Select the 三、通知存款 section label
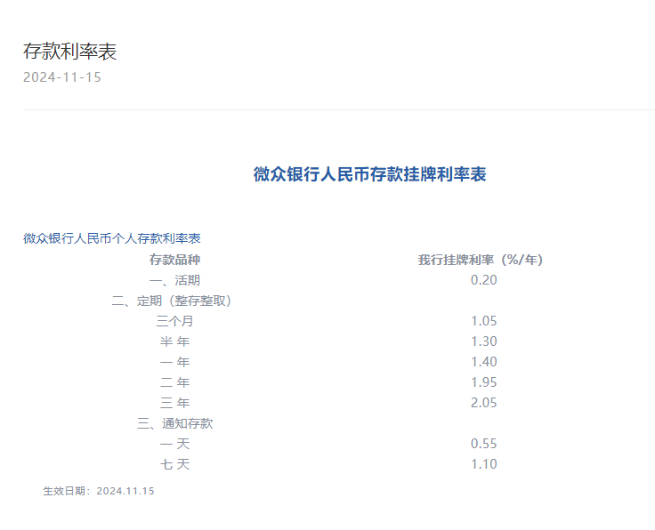Viewport: 655px width, 530px height. 174,423
